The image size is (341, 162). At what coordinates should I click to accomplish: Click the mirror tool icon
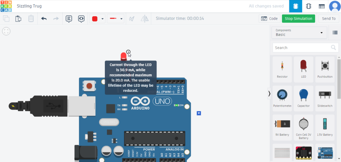[145, 19]
